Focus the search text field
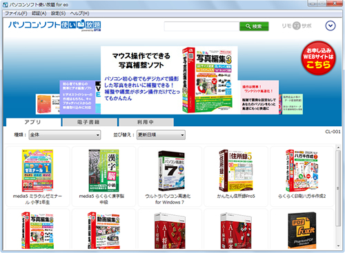 (201, 26)
